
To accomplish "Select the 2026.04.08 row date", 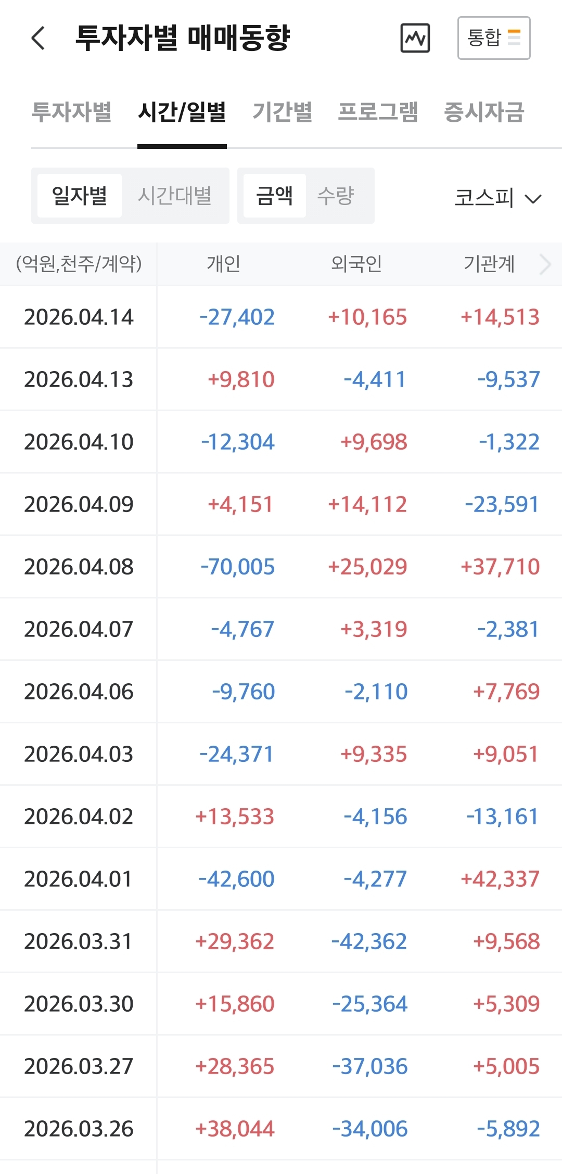I will pos(79,567).
